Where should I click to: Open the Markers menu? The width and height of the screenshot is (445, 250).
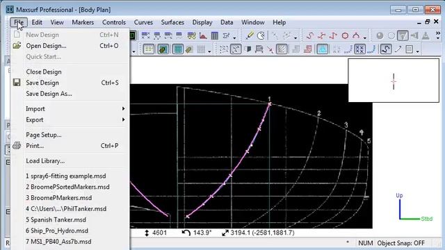83,22
